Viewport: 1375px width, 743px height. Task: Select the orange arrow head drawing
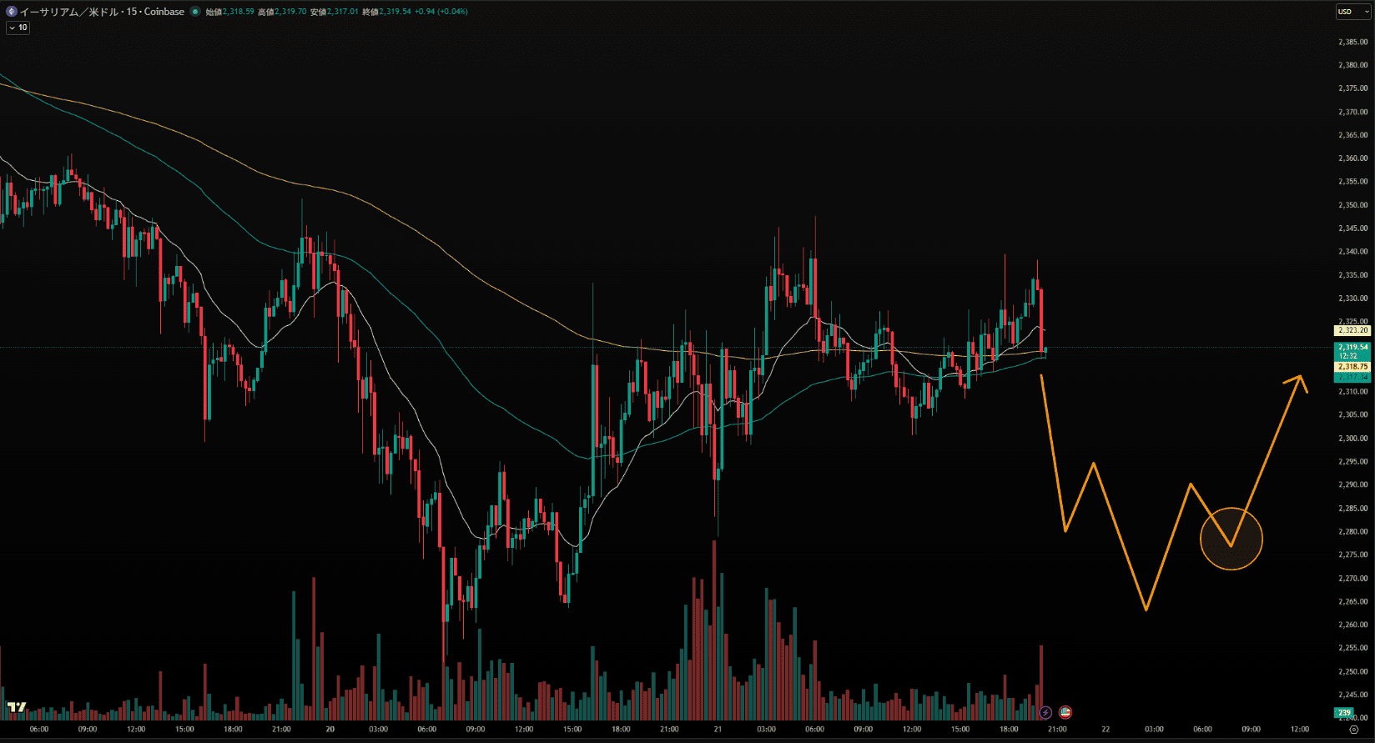coord(1299,380)
